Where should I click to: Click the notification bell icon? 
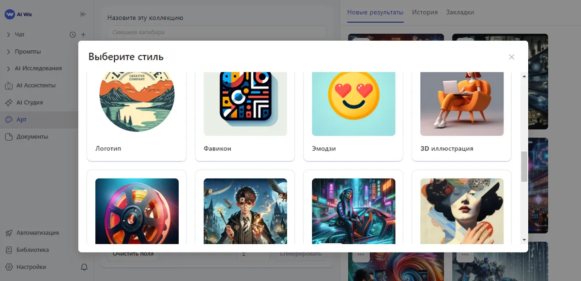click(x=84, y=267)
